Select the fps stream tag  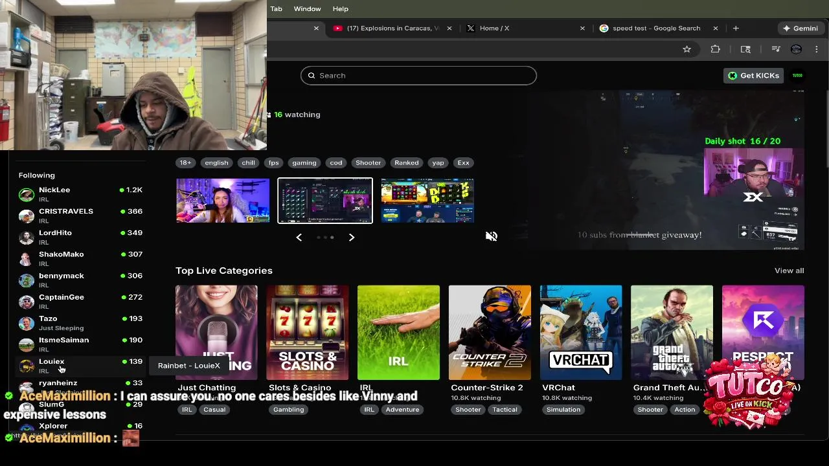274,163
